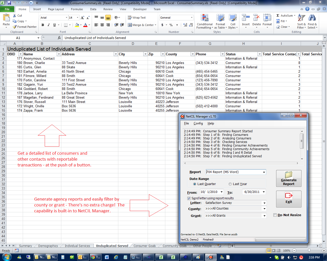Click the Generate Report button
The width and height of the screenshot is (327, 261).
pyautogui.click(x=289, y=178)
